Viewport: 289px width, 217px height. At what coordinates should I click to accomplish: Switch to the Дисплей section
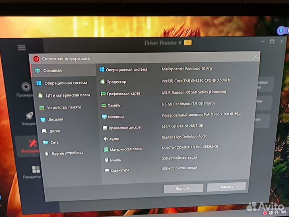pos(55,119)
